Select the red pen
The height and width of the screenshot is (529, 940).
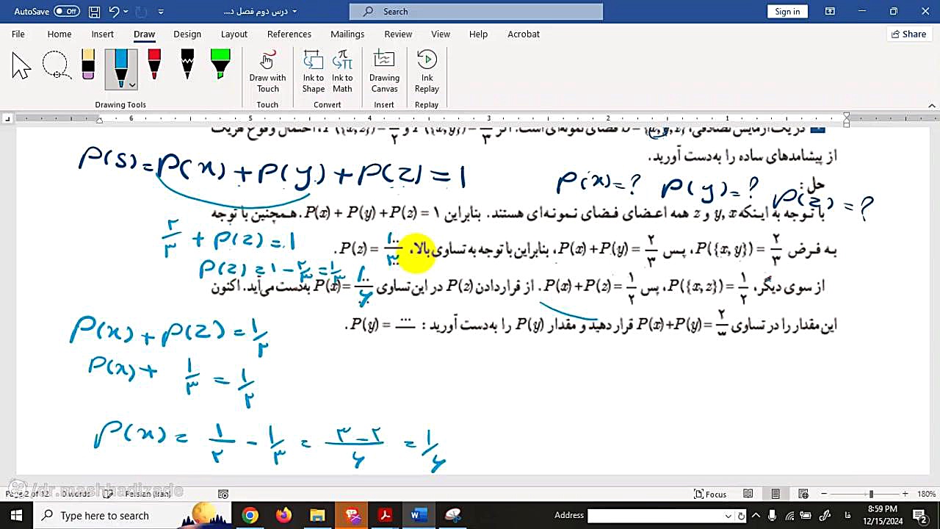(x=154, y=64)
